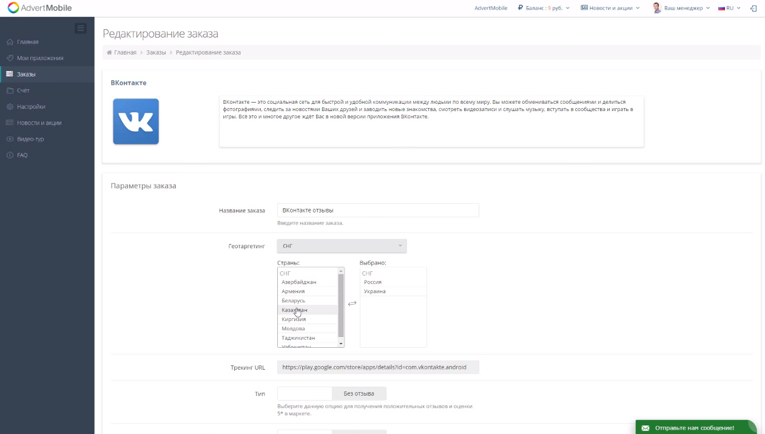Open Видео-тур sidebar item
The width and height of the screenshot is (765, 434).
click(30, 139)
